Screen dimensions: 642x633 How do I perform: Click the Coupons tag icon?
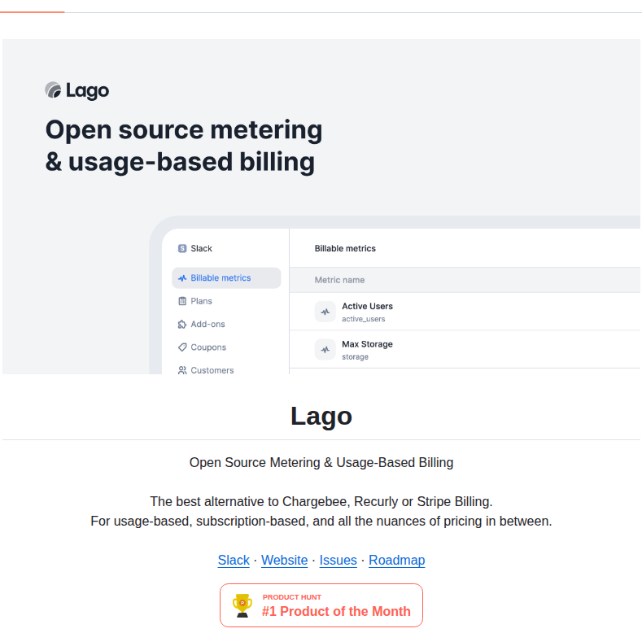point(182,347)
